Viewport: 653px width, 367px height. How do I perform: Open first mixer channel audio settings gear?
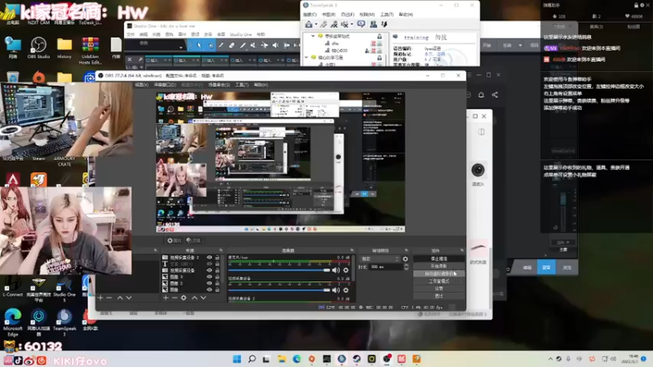(345, 271)
